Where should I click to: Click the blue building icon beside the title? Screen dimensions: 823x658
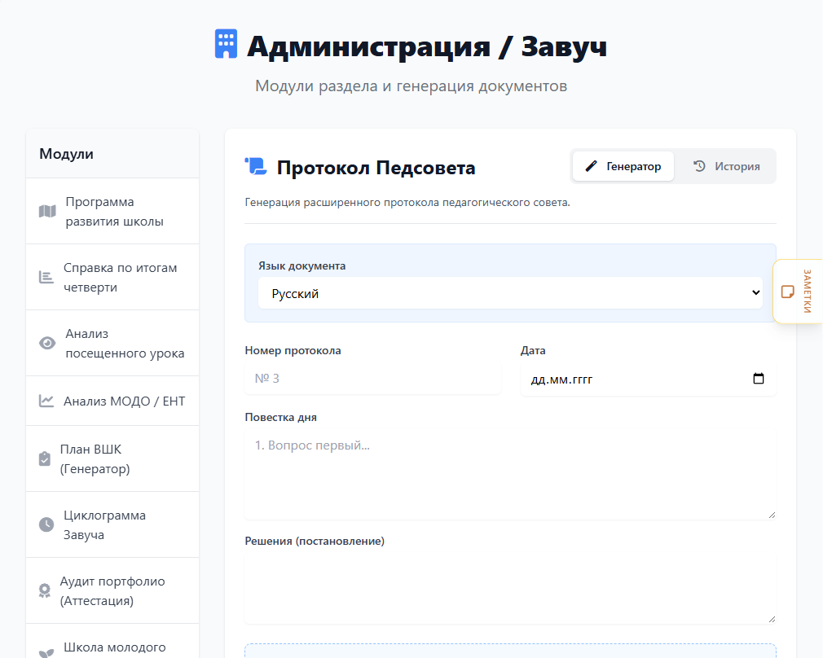tap(227, 43)
